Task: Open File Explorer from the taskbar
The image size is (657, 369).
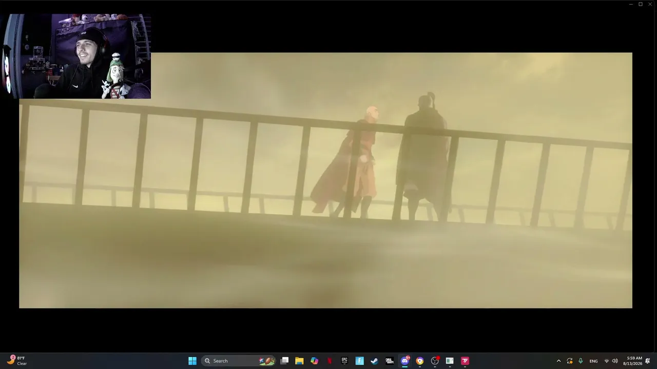Action: [x=299, y=361]
